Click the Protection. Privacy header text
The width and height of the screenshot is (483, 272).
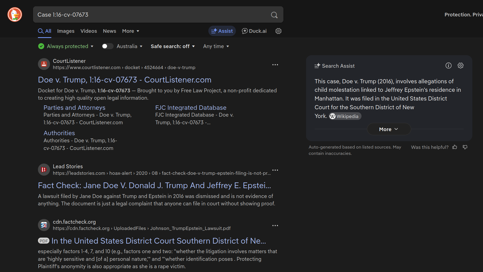464,15
